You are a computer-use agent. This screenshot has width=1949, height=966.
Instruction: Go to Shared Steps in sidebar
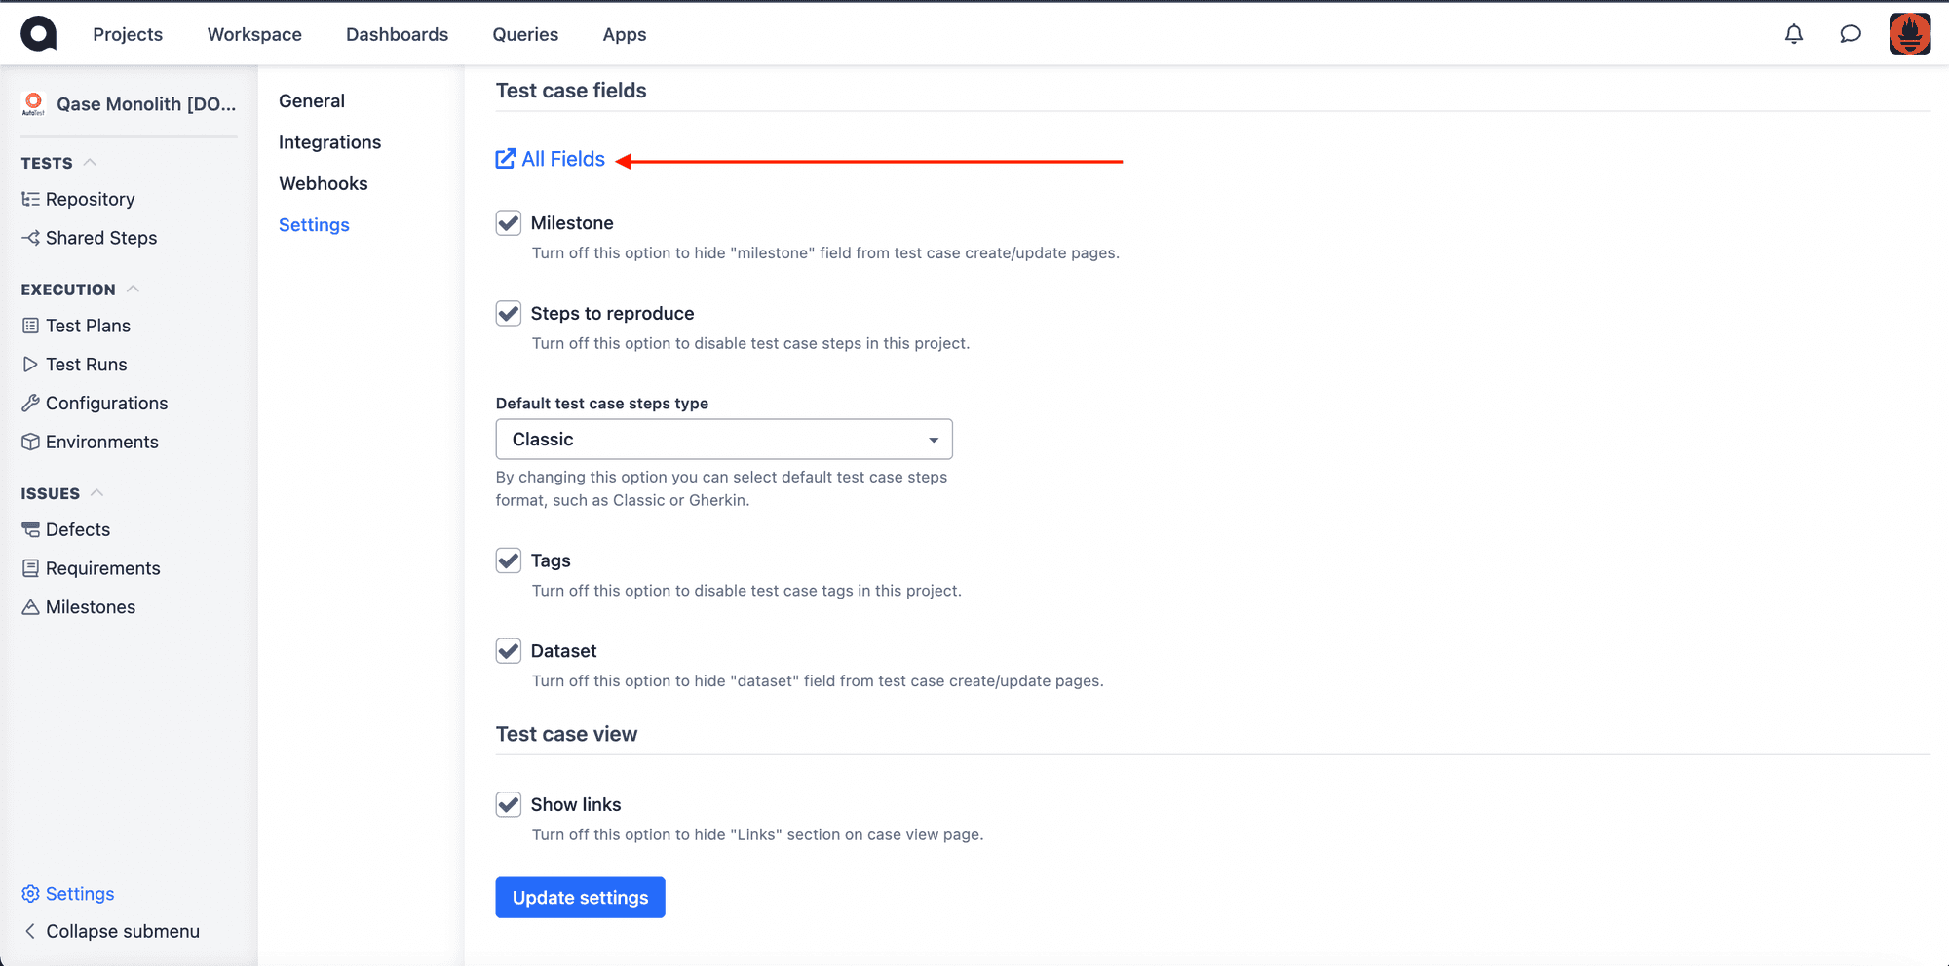coord(89,238)
